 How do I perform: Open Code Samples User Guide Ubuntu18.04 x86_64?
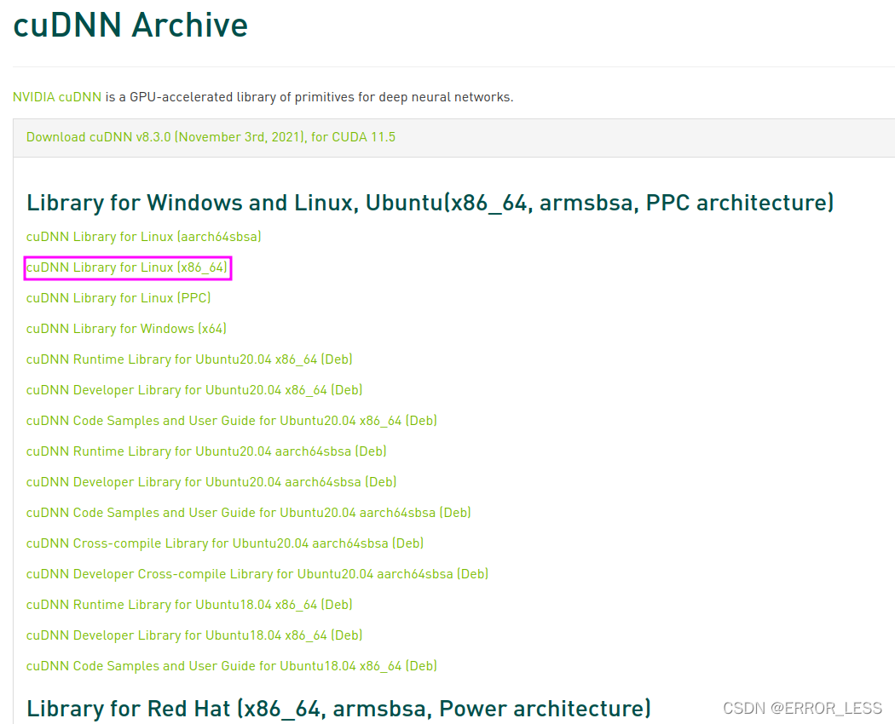pos(232,666)
